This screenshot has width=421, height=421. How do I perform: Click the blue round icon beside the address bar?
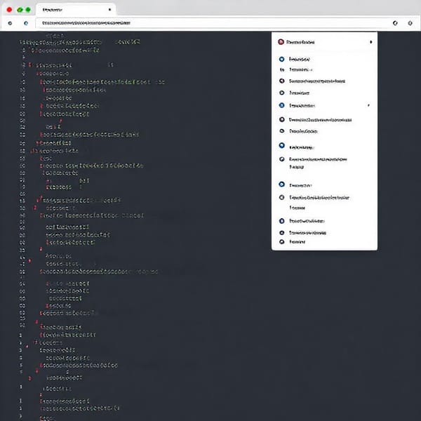click(26, 23)
